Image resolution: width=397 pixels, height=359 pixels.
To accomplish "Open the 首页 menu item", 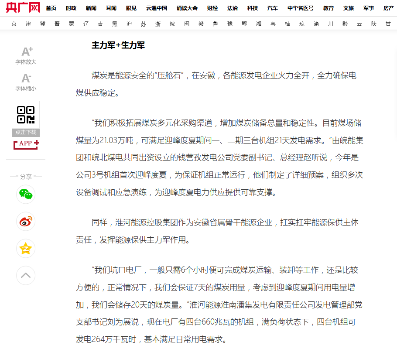I will [51, 8].
